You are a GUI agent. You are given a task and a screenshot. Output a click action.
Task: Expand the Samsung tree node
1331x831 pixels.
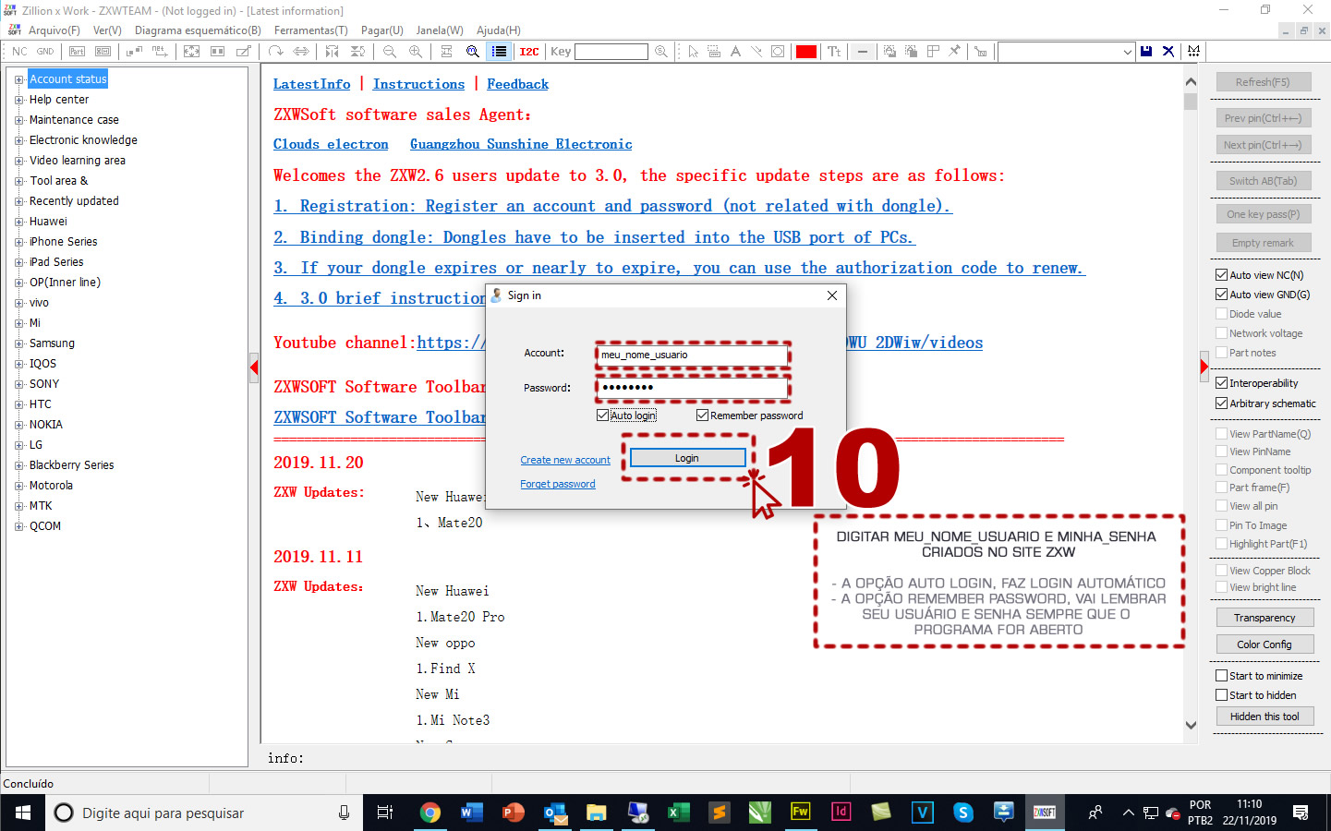18,343
